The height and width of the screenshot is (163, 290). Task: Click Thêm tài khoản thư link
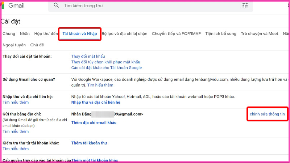[x=89, y=143]
